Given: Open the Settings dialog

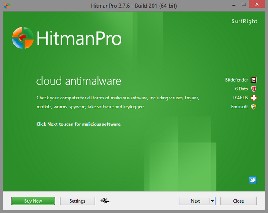Looking at the screenshot, I should [77, 201].
